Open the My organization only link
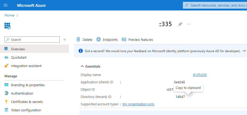Viewport: 247px width, 115px height. click(138, 104)
